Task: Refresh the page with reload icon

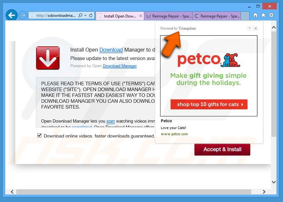Action: coord(91,15)
